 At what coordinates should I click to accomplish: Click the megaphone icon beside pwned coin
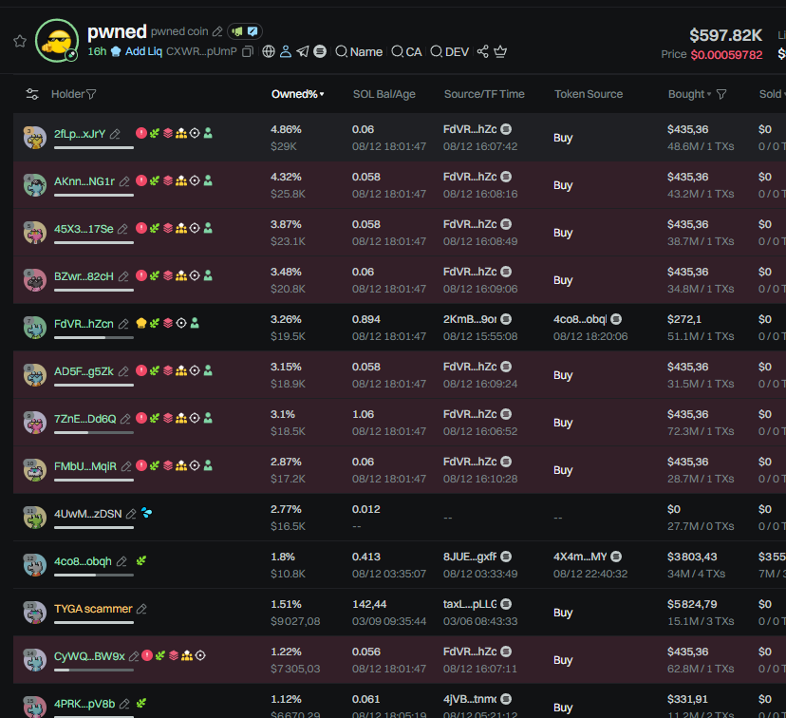pyautogui.click(x=237, y=31)
